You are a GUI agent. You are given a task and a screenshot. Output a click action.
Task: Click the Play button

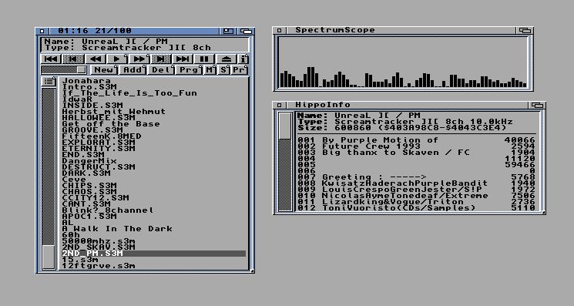point(117,59)
